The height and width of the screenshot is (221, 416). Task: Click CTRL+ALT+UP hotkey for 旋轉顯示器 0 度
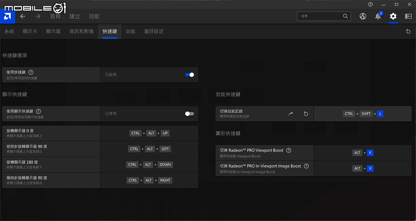point(150,133)
